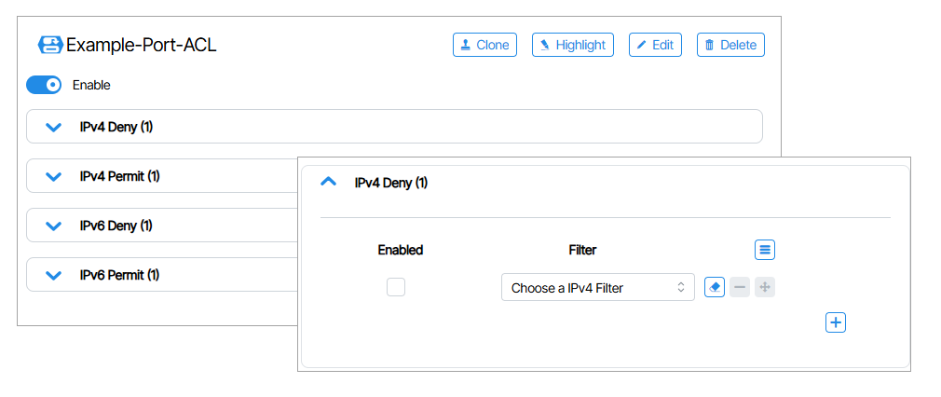The image size is (941, 397).
Task: Clear the filter row with the eraser icon
Action: 715,287
